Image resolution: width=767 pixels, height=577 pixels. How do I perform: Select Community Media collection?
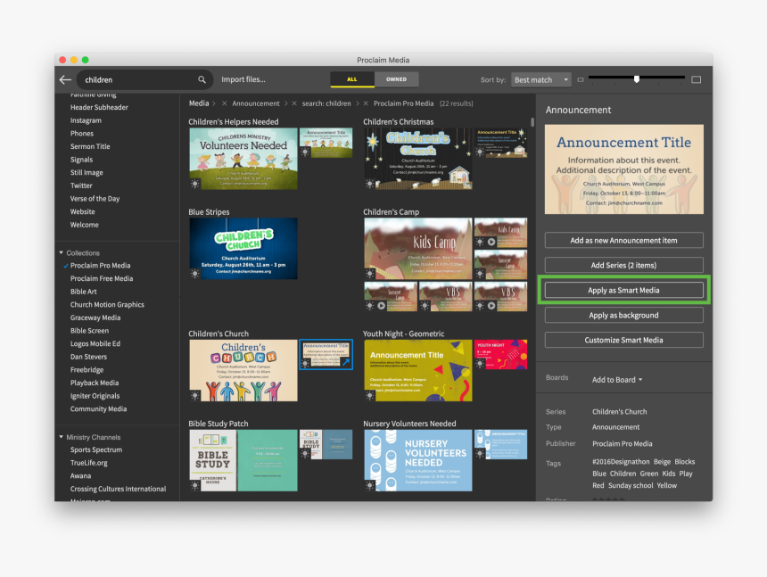tap(98, 409)
